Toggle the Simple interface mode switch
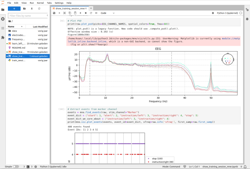The width and height of the screenshot is (250, 169). point(16,166)
